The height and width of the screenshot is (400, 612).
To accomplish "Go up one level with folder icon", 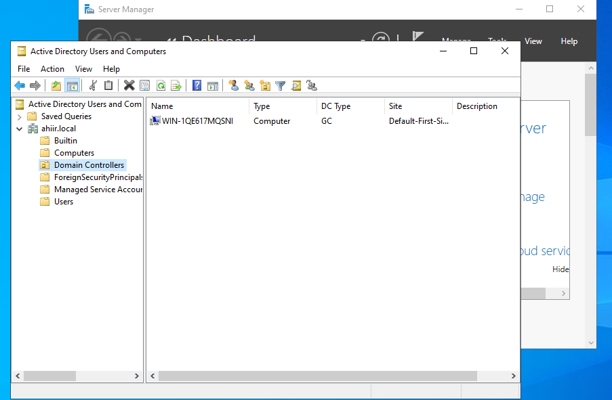I will 56,85.
